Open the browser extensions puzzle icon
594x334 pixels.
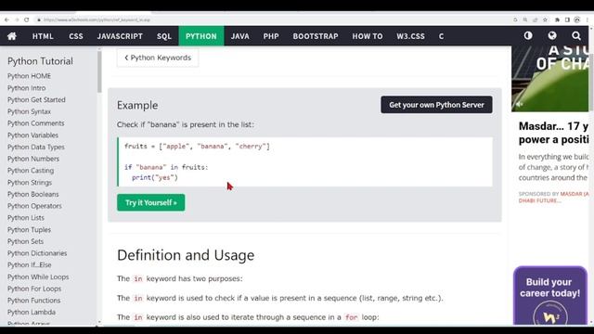pyautogui.click(x=557, y=19)
